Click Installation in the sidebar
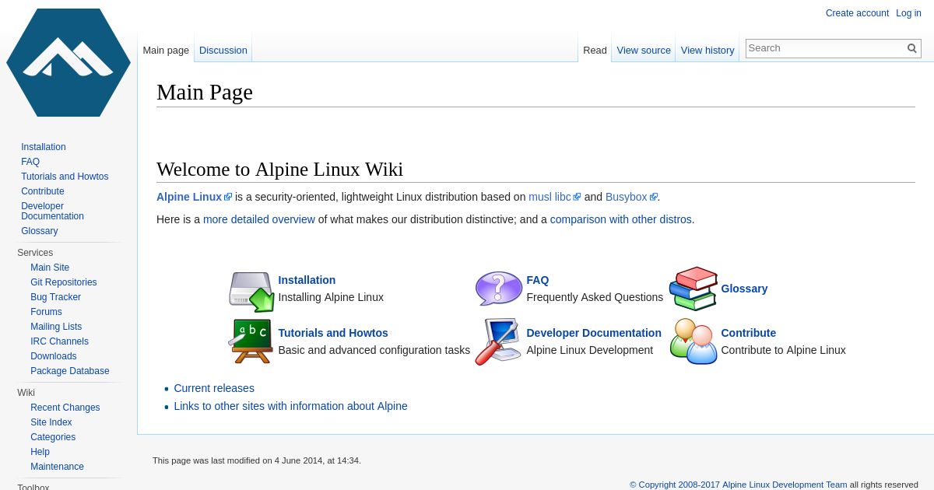 tap(44, 147)
